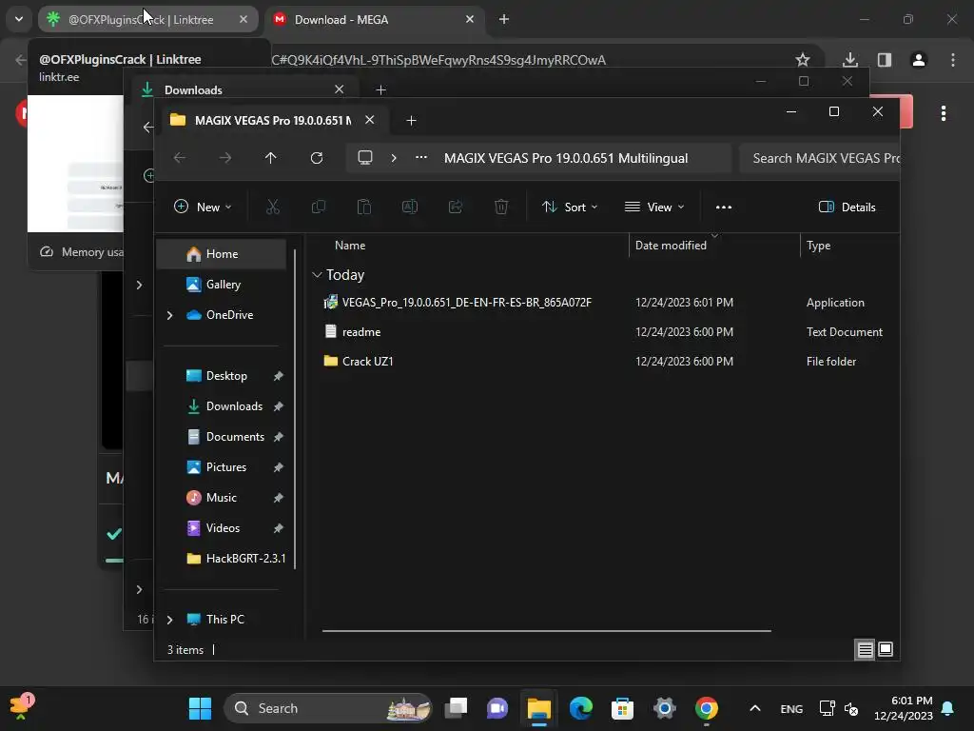Open Chrome side panel icon
The height and width of the screenshot is (731, 974).
[885, 60]
